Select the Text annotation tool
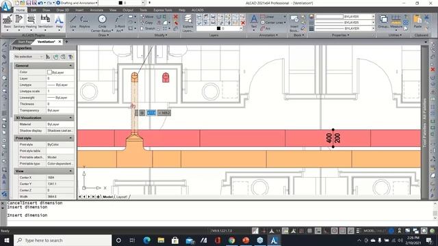 (254, 21)
